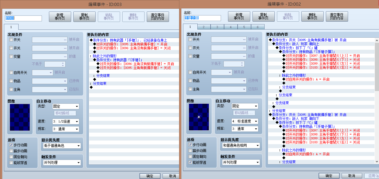The image size is (379, 179).
Task: Click scrollbar up arrow in ID:002 command list
Action: tap(377, 40)
